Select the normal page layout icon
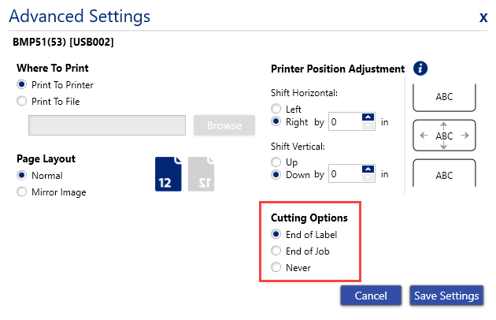The width and height of the screenshot is (496, 320). pos(168,173)
